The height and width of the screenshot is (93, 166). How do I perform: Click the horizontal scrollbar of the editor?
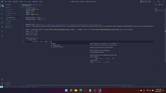tap(80, 85)
